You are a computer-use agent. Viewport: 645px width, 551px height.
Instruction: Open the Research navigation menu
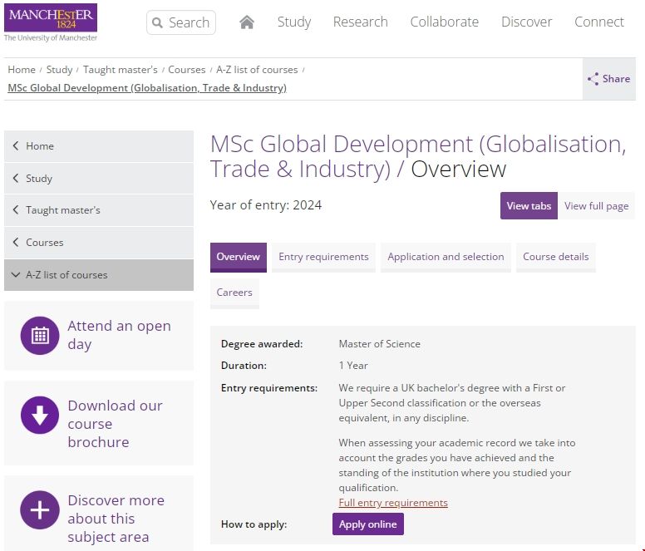(360, 22)
